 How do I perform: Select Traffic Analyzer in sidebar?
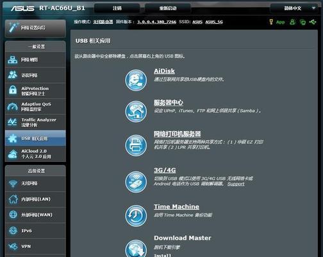(35, 122)
